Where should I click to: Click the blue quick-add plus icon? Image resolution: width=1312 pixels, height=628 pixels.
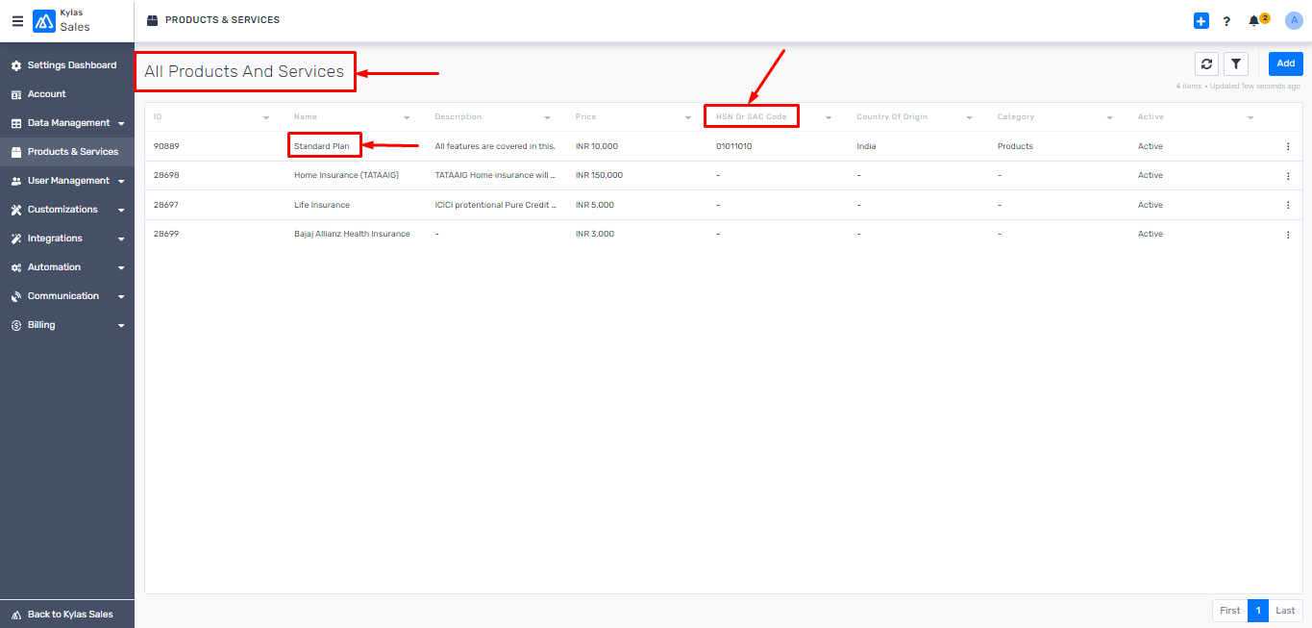(x=1201, y=21)
